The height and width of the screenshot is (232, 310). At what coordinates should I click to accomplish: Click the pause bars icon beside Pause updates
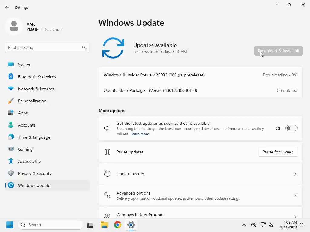click(107, 152)
